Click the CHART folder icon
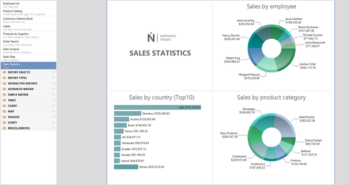 (x=4, y=105)
